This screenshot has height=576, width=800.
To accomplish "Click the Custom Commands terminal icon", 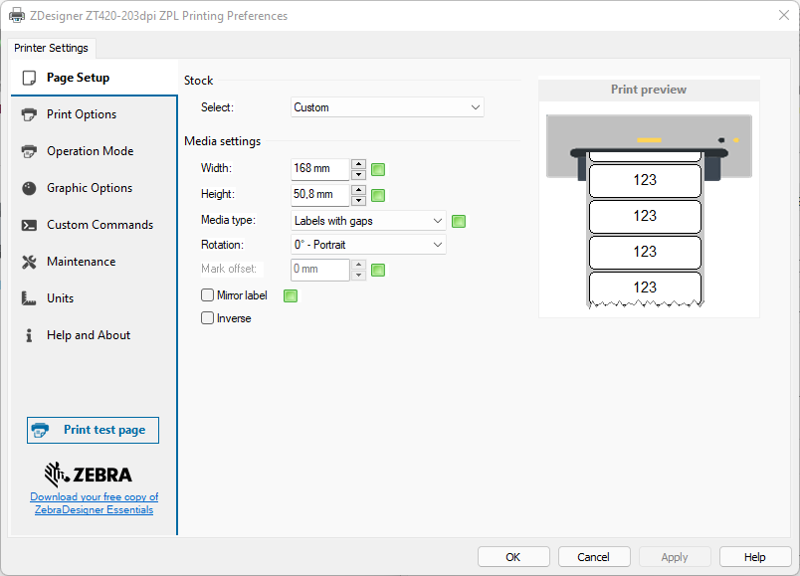I will pyautogui.click(x=29, y=225).
